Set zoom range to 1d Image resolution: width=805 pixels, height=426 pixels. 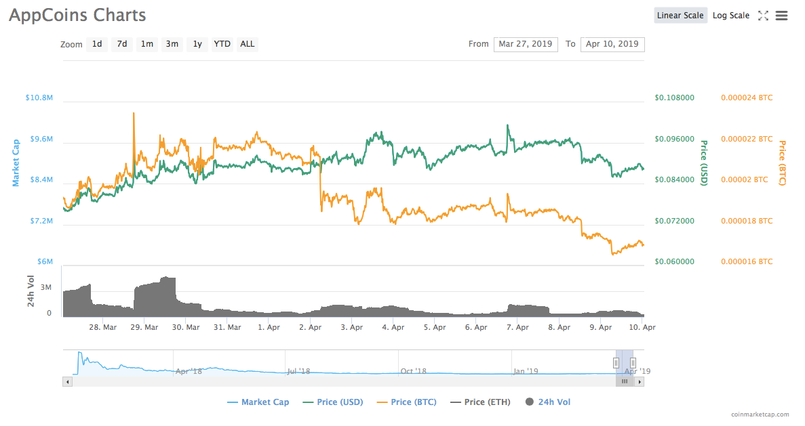pyautogui.click(x=97, y=44)
